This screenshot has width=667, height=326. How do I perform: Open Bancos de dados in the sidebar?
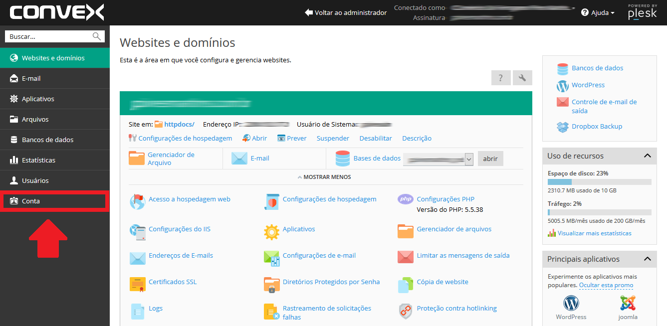(x=55, y=140)
